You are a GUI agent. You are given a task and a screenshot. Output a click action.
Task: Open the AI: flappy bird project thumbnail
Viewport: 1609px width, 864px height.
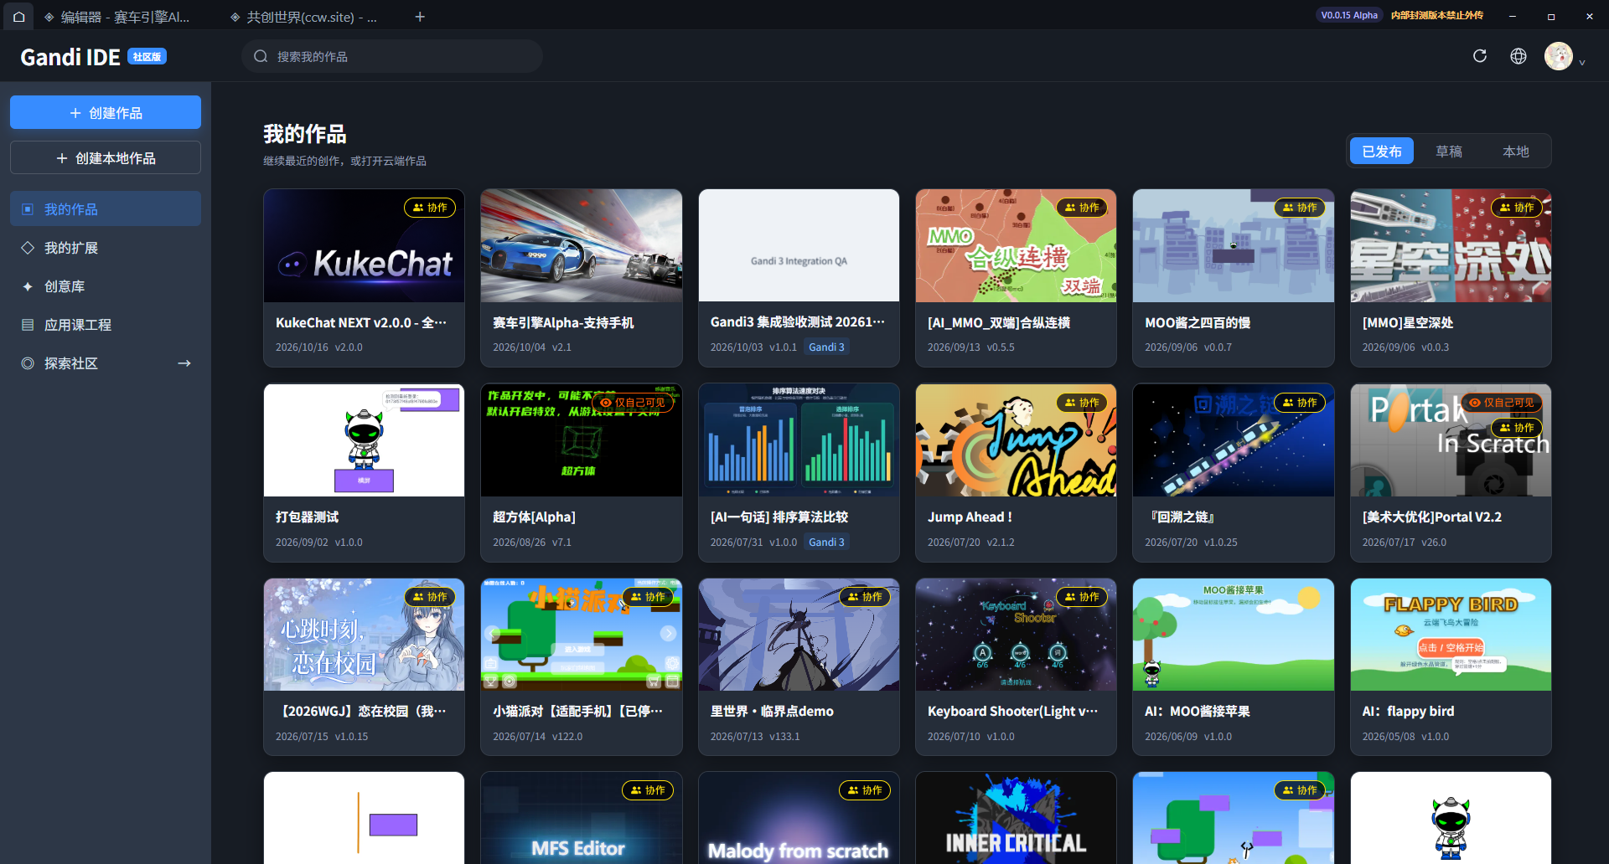pos(1451,635)
